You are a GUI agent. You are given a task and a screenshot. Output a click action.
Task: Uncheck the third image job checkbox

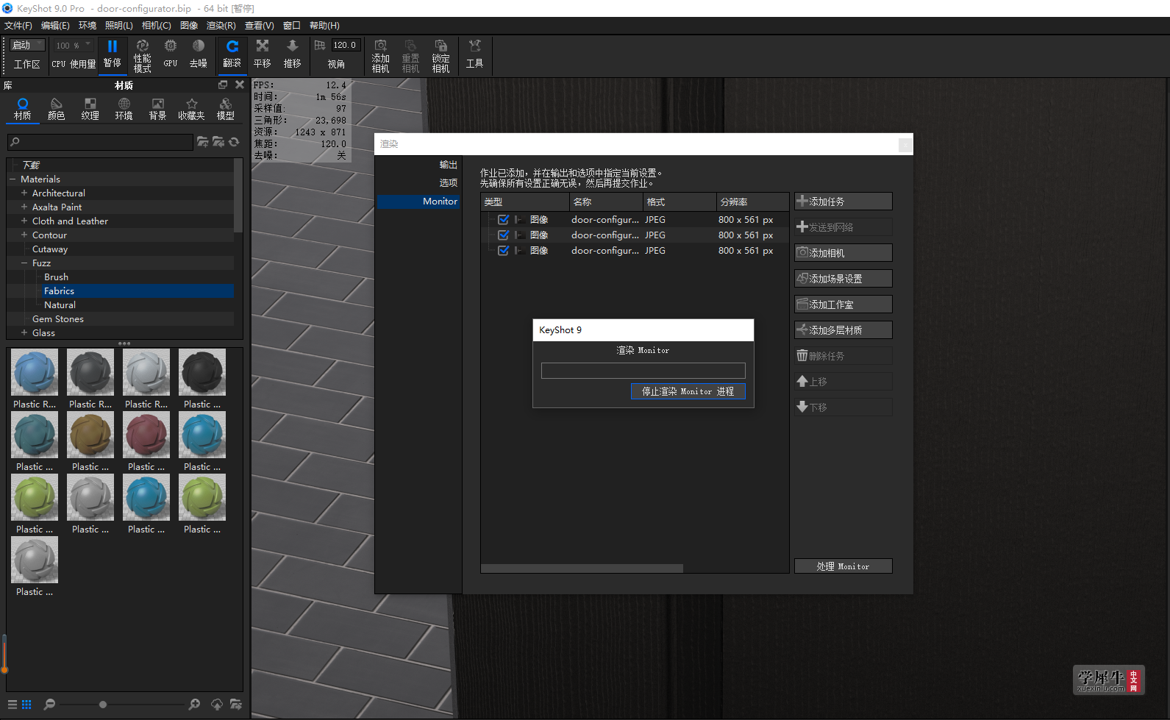(x=504, y=251)
